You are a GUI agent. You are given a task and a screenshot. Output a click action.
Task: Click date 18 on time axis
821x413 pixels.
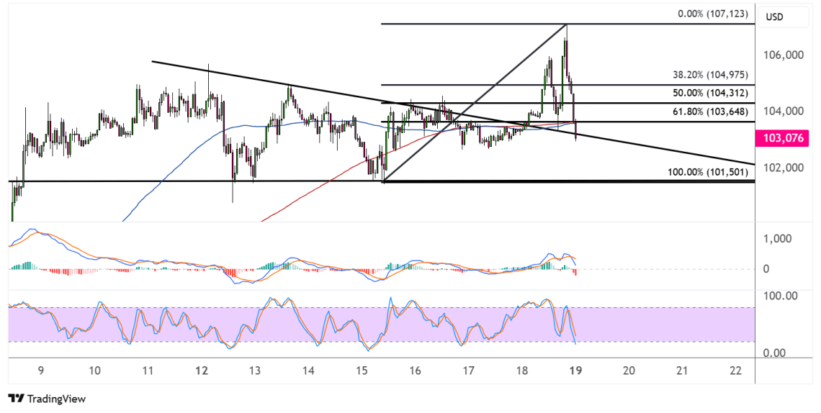tap(522, 371)
